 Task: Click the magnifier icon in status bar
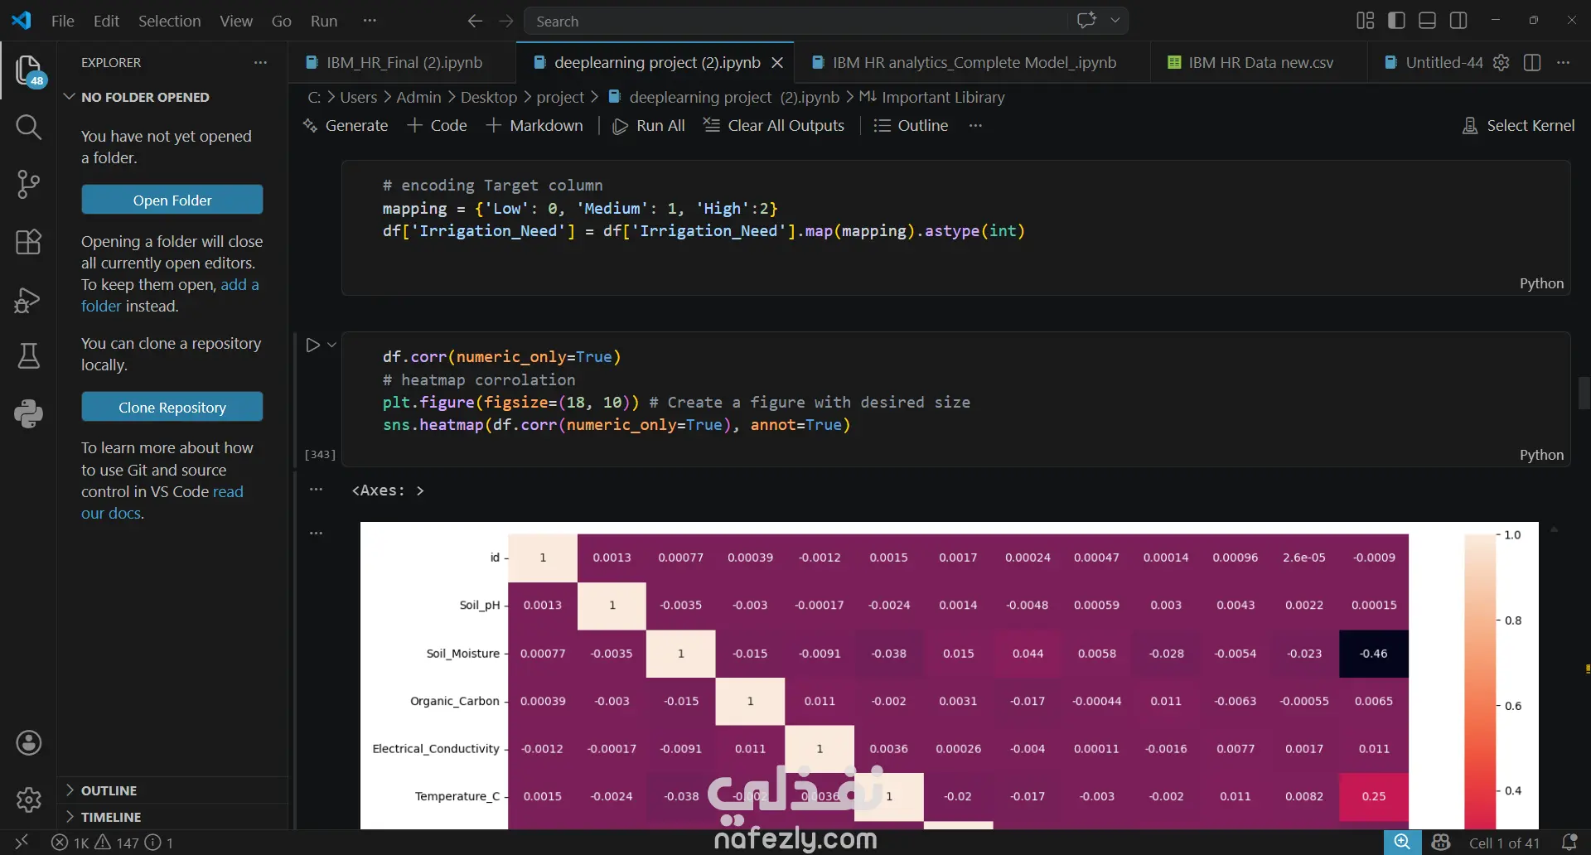pos(1402,843)
